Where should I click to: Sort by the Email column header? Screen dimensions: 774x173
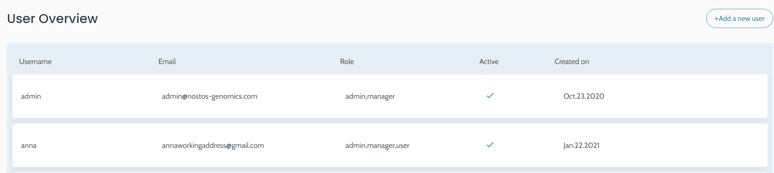(167, 62)
